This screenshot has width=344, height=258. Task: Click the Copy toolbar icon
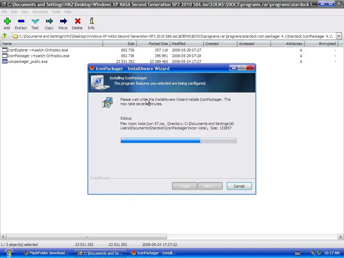tap(49, 21)
